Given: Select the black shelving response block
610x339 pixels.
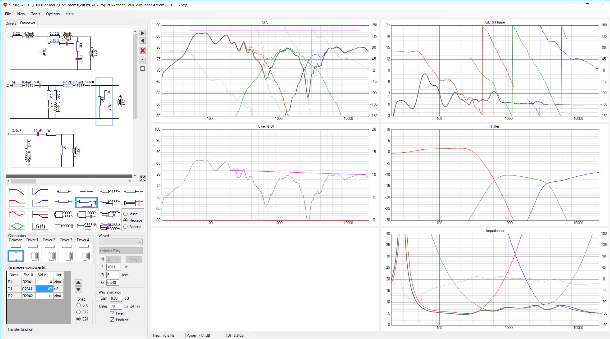Looking at the screenshot, I should pyautogui.click(x=40, y=214).
